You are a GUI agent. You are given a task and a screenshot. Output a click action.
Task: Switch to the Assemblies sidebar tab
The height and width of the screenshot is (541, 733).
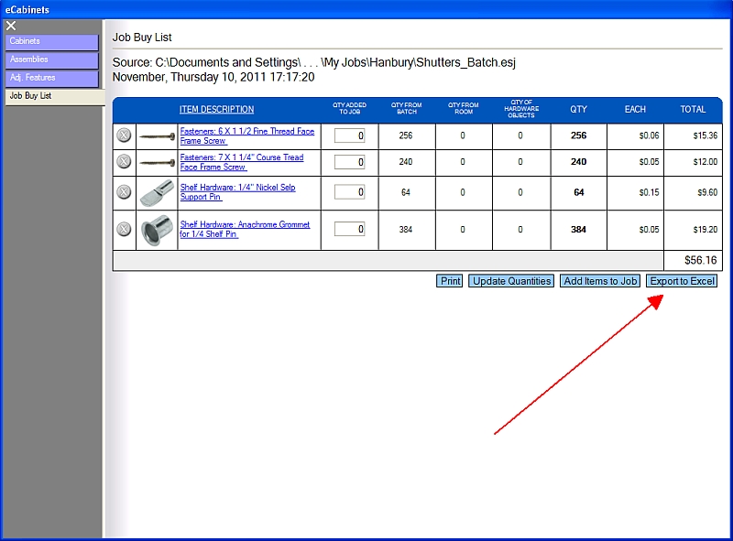pyautogui.click(x=51, y=60)
